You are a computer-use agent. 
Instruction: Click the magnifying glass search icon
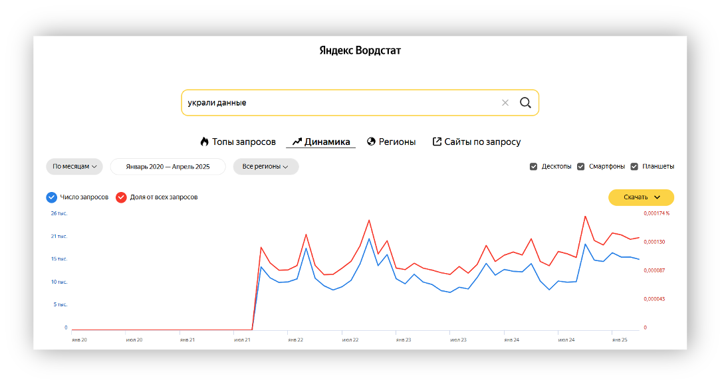tap(525, 103)
